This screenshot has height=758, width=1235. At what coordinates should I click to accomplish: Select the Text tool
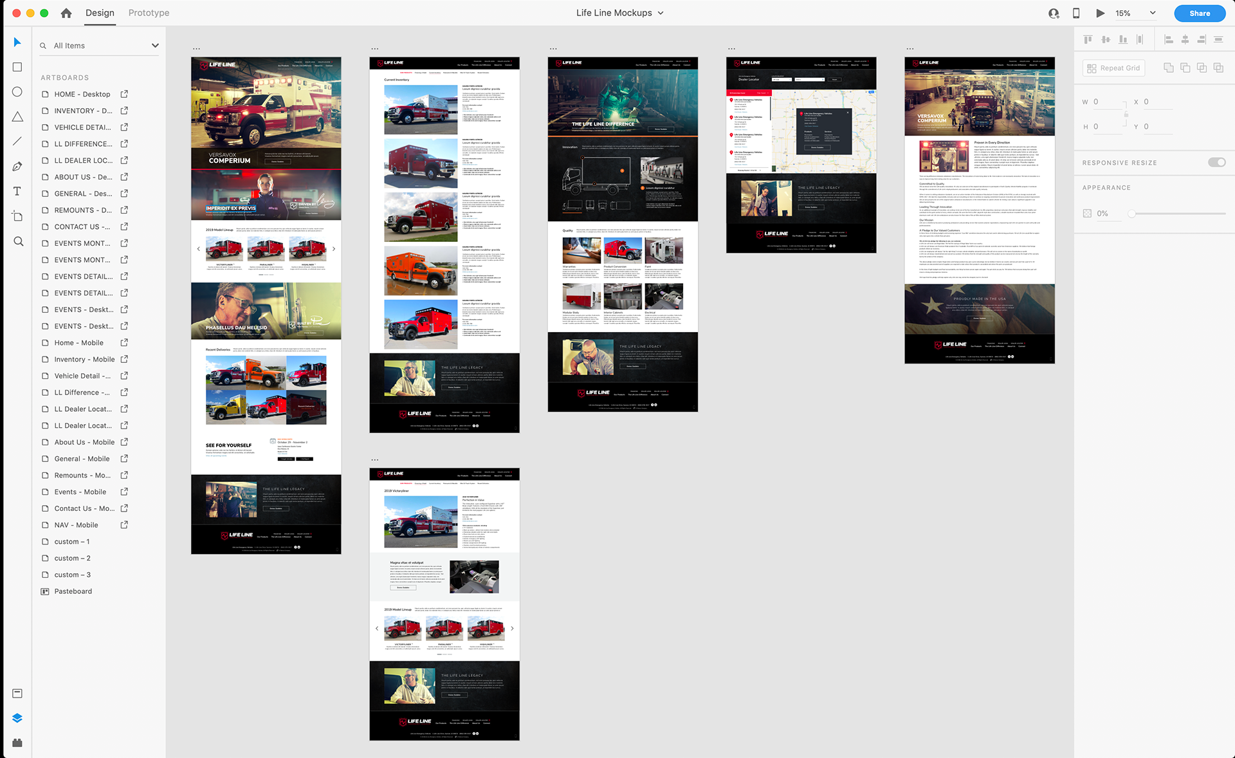pos(17,191)
